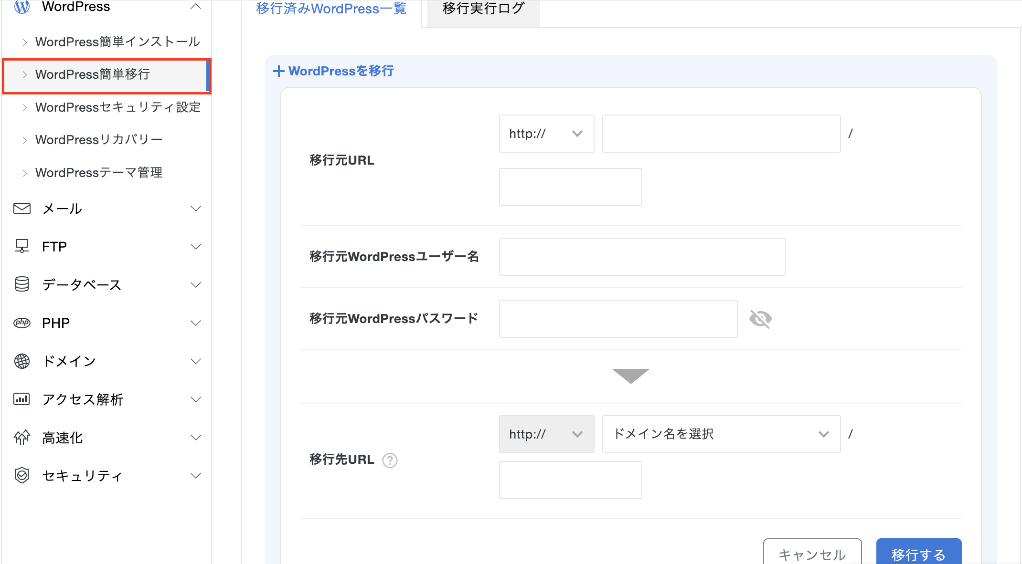Collapse the WordPress sidebar section
This screenshot has width=1022, height=564.
pyautogui.click(x=195, y=7)
